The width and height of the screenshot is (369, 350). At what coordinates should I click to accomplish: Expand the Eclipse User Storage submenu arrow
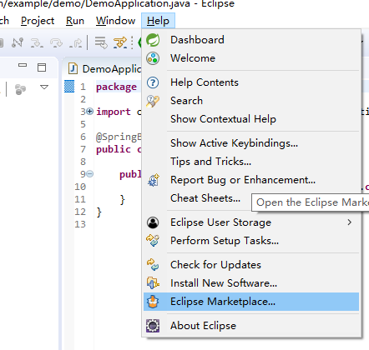[x=349, y=222]
